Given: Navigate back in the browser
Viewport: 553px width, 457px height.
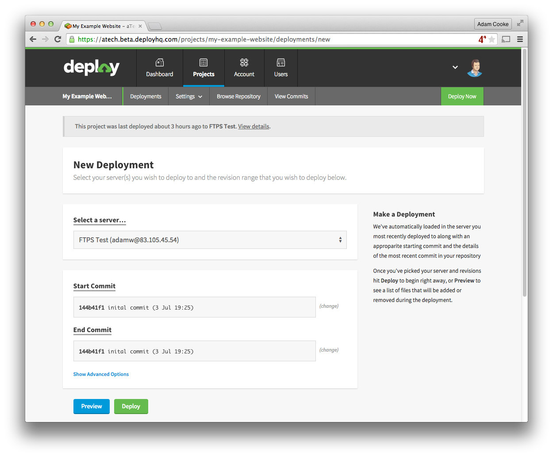Looking at the screenshot, I should 33,39.
